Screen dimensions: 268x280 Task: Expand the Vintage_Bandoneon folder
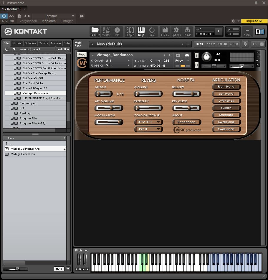click(x=15, y=93)
